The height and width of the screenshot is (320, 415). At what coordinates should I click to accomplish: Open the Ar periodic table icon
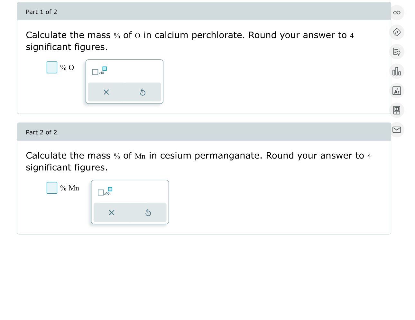397,91
